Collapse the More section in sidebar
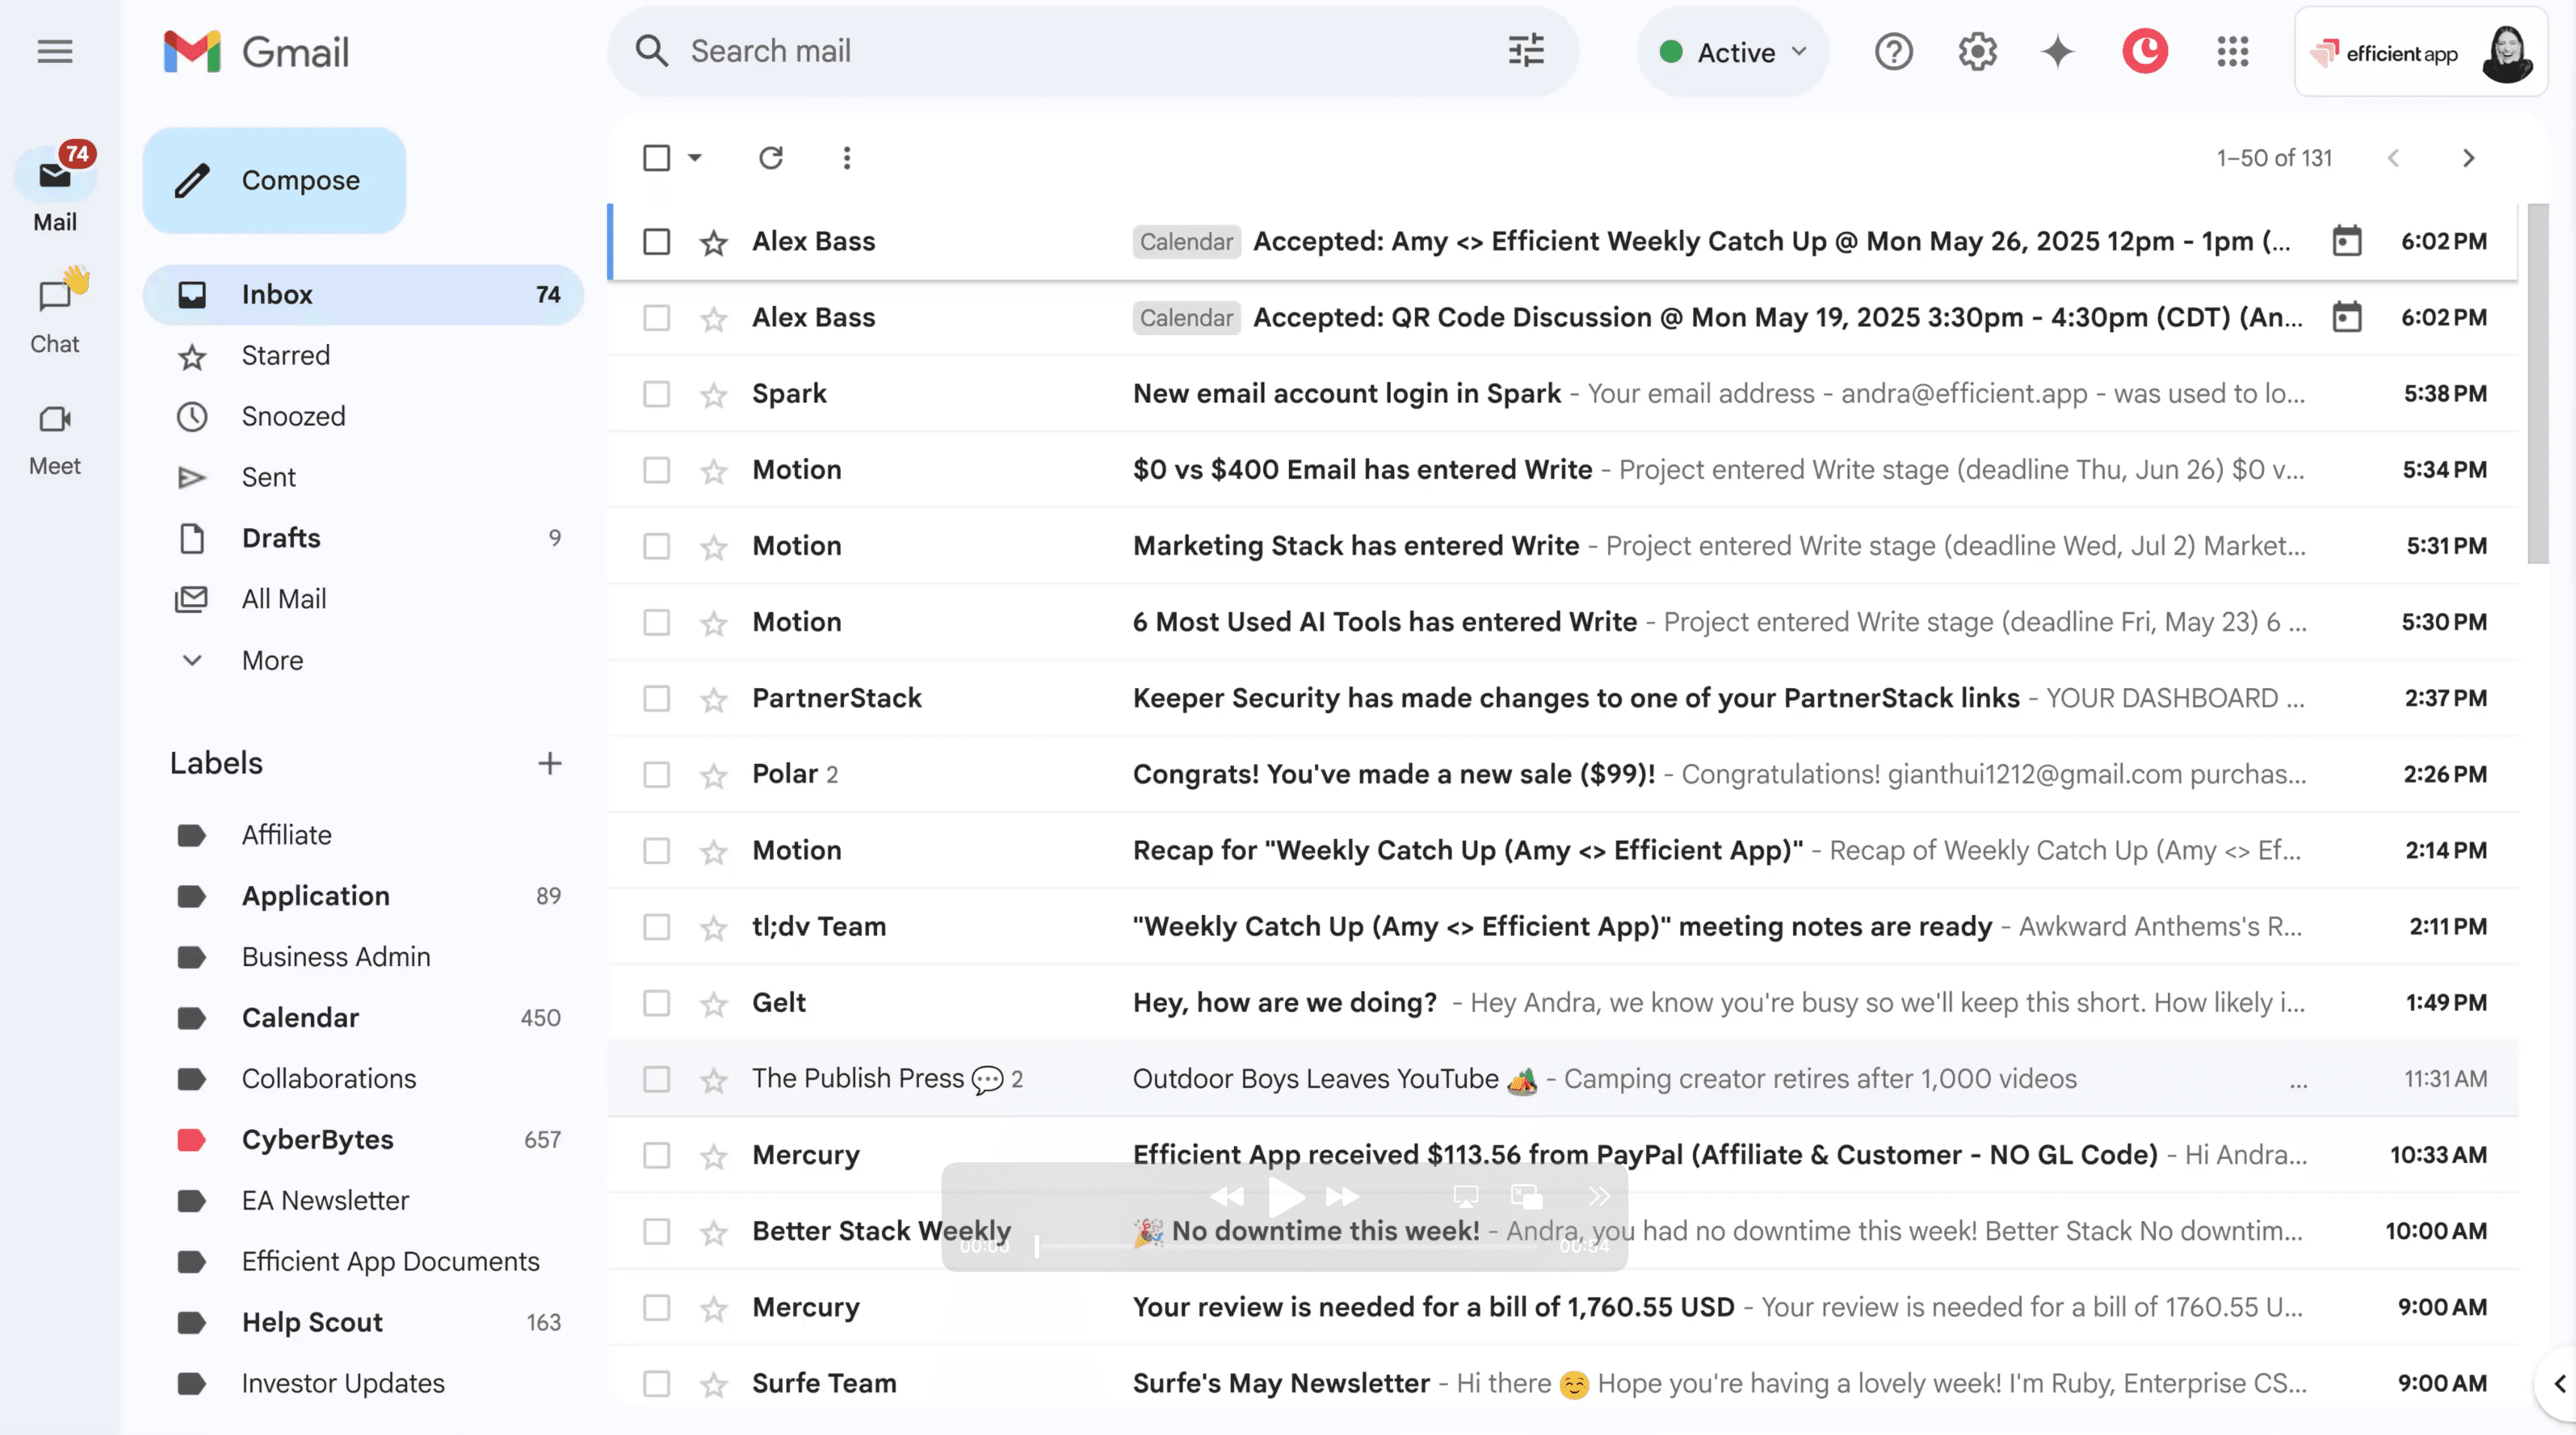 192,660
